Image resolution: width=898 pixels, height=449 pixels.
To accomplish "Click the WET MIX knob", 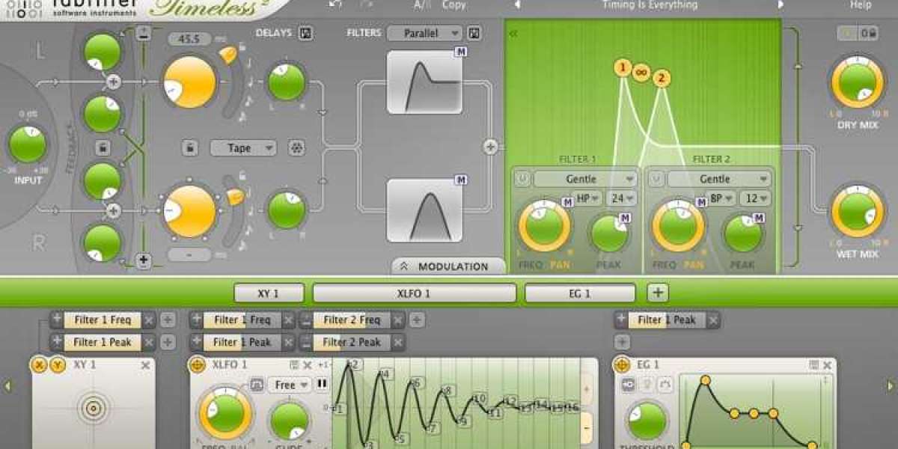I will pyautogui.click(x=856, y=211).
